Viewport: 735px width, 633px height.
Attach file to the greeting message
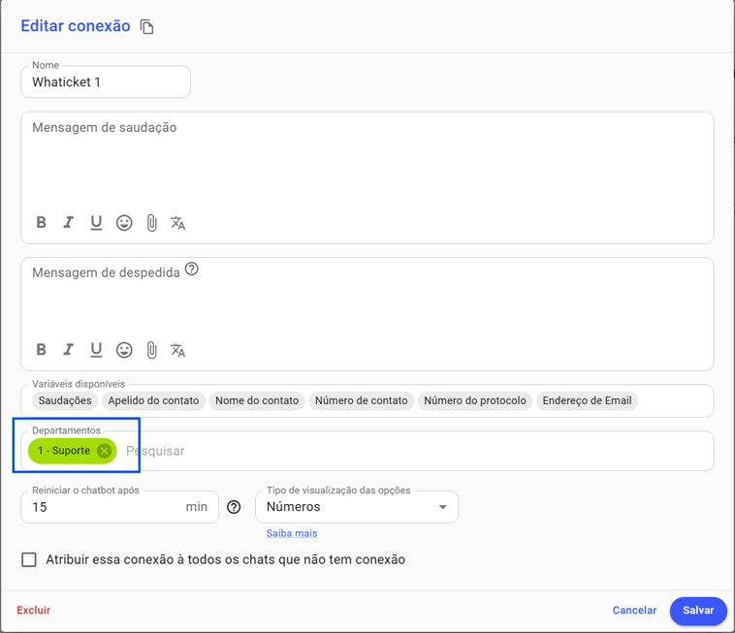[x=151, y=223]
